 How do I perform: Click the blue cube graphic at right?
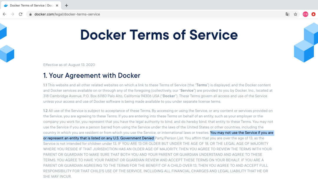[x=306, y=43]
